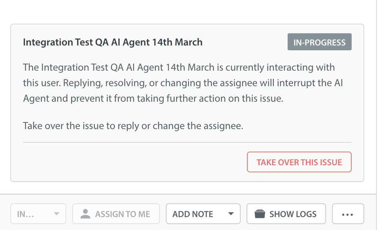Click the horizontal divider line inside the card

(x=187, y=142)
